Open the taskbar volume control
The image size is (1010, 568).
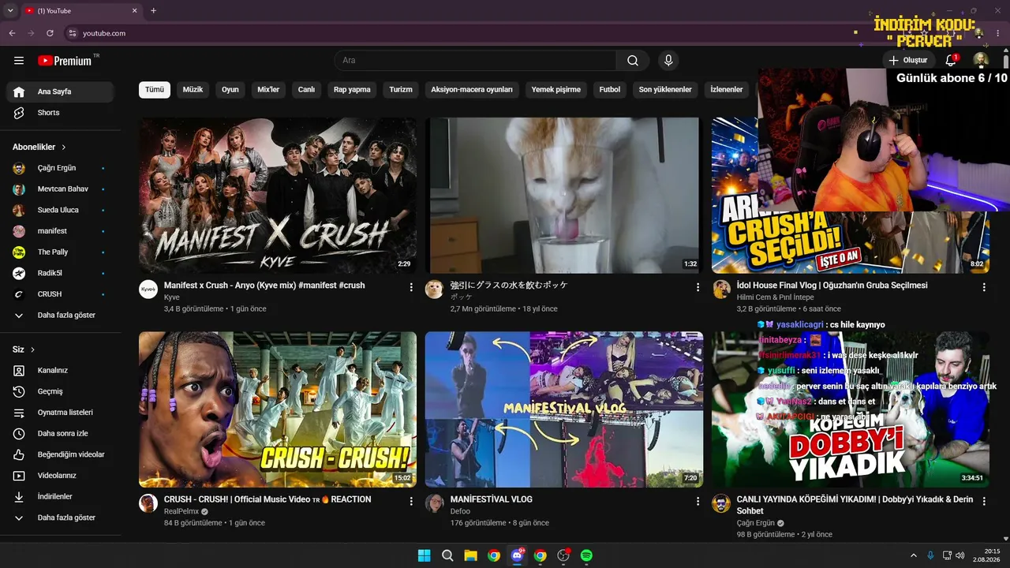click(x=959, y=555)
